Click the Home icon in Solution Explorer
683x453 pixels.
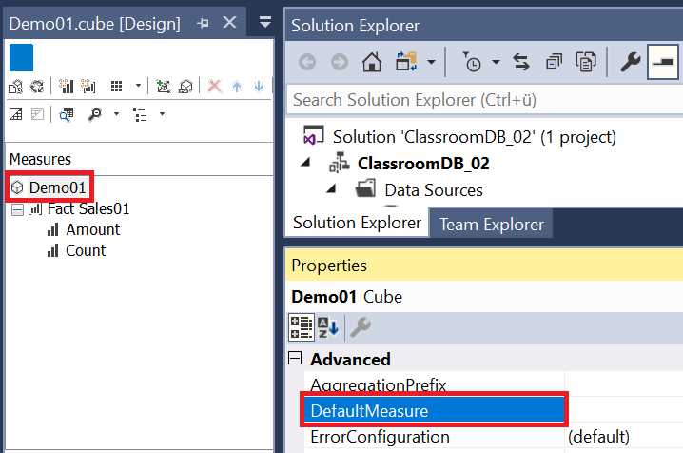373,63
